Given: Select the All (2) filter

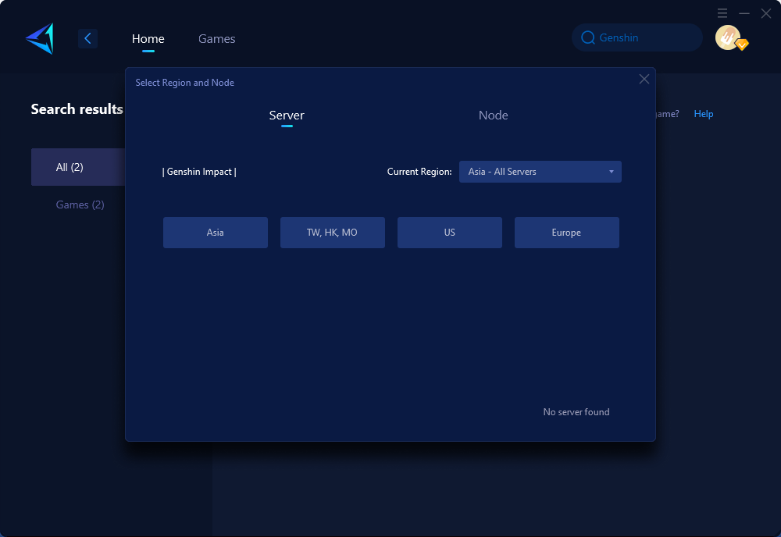Looking at the screenshot, I should (x=77, y=167).
